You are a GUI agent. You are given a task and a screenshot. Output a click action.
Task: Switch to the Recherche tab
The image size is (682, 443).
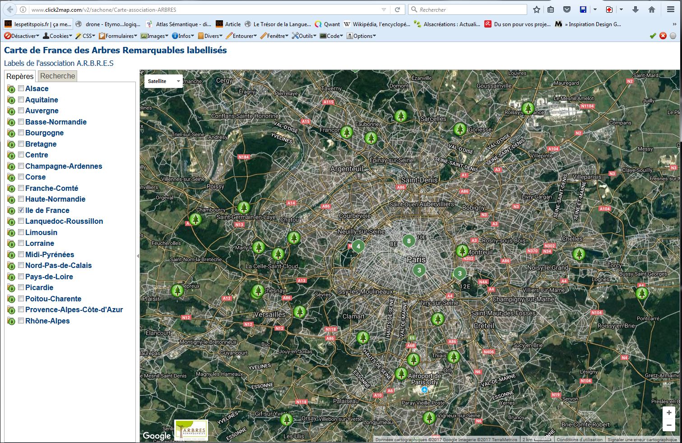pos(57,76)
